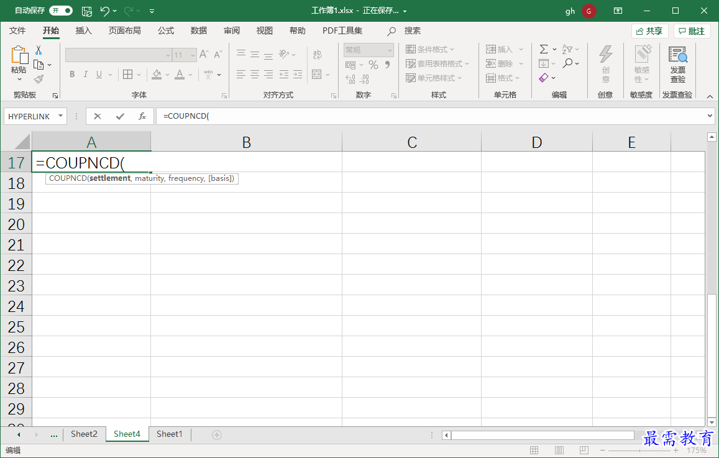Screen dimensions: 719x458
Task: Click the 发票查验 button
Action: click(678, 64)
